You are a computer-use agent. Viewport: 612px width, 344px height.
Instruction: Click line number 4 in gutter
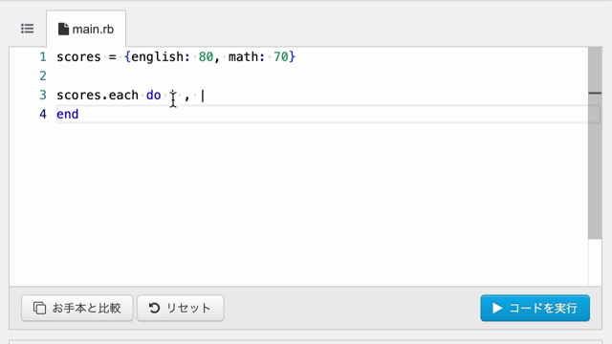[x=43, y=114]
